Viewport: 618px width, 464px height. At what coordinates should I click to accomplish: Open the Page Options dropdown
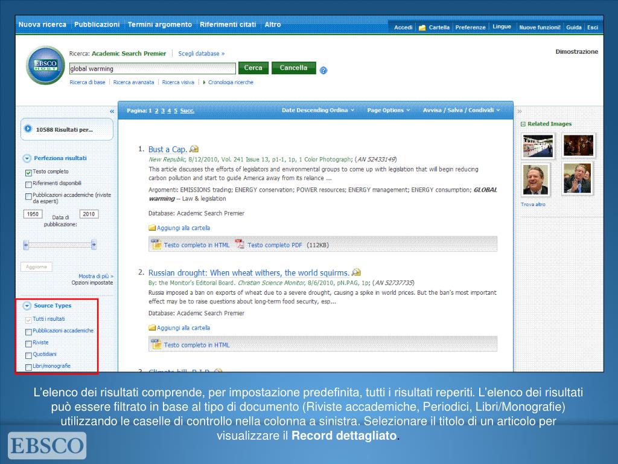click(x=389, y=110)
